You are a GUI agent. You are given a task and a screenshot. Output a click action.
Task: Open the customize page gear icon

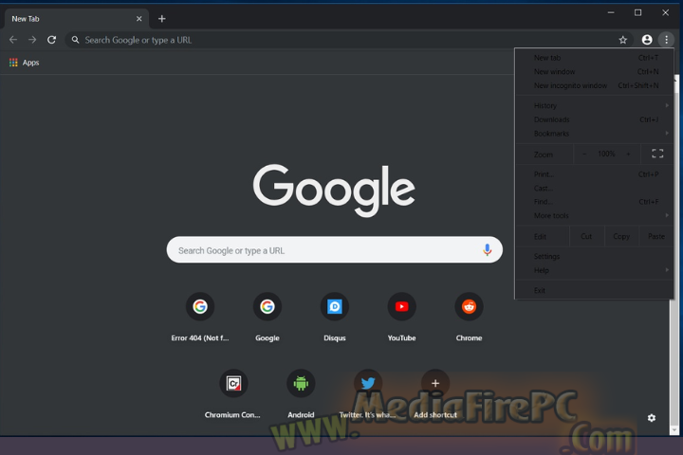pos(652,418)
